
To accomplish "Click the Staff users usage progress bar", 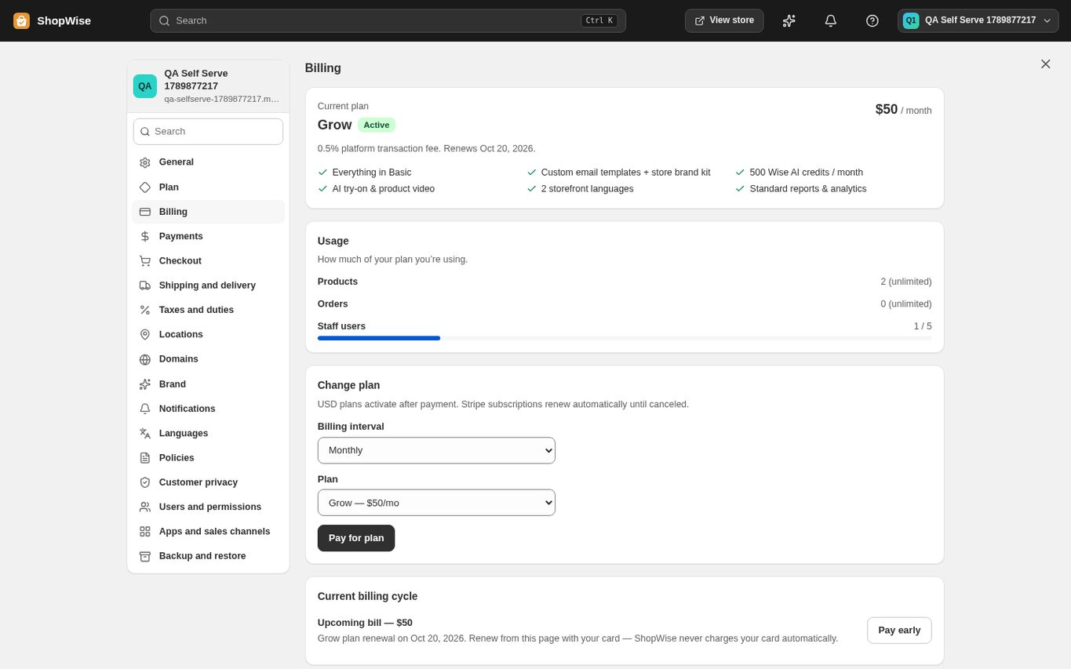I will [x=625, y=338].
